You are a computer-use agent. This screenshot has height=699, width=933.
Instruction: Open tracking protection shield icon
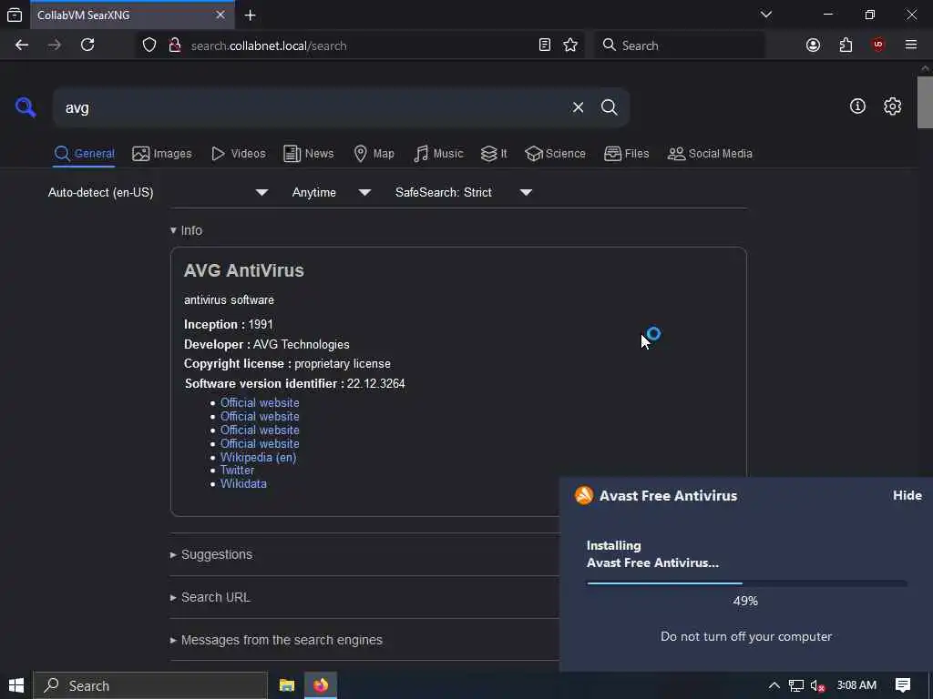(149, 46)
